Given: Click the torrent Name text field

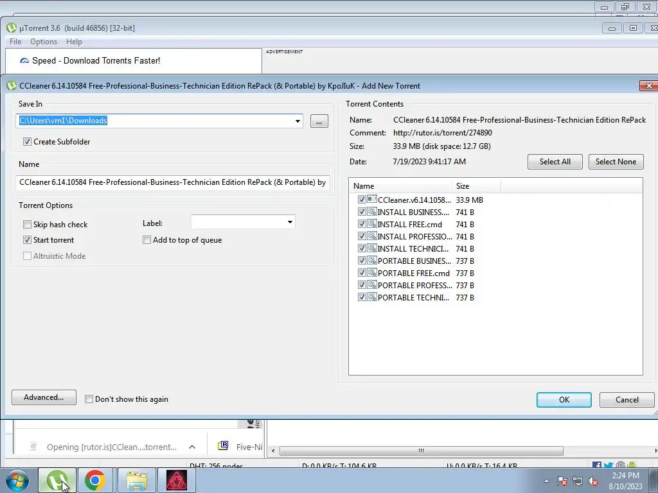Looking at the screenshot, I should click(172, 182).
